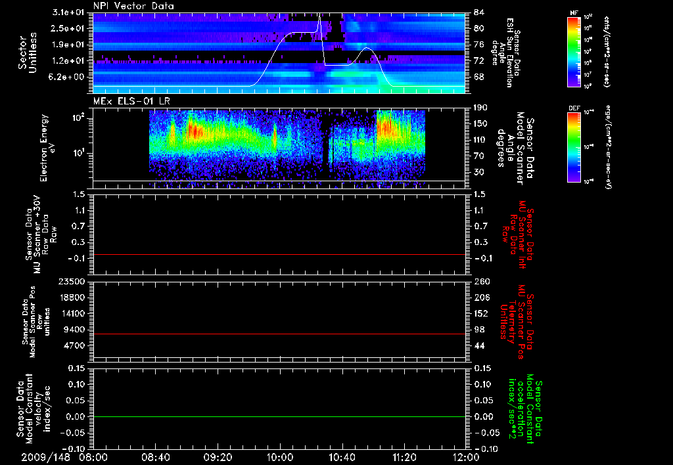The width and height of the screenshot is (673, 465).
Task: Click the NF color scale bar
Action: pos(574,51)
